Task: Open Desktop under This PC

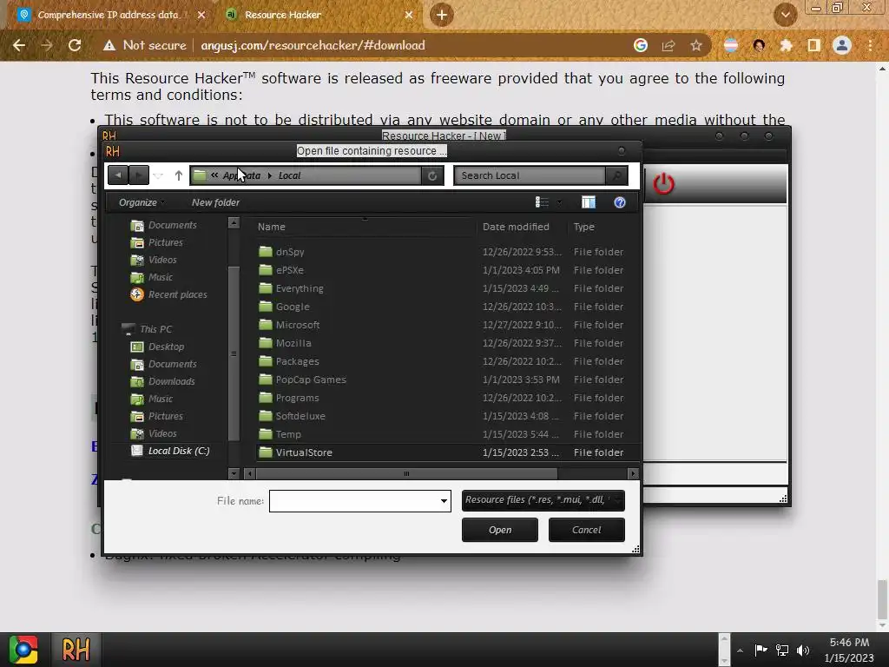Action: click(158, 347)
